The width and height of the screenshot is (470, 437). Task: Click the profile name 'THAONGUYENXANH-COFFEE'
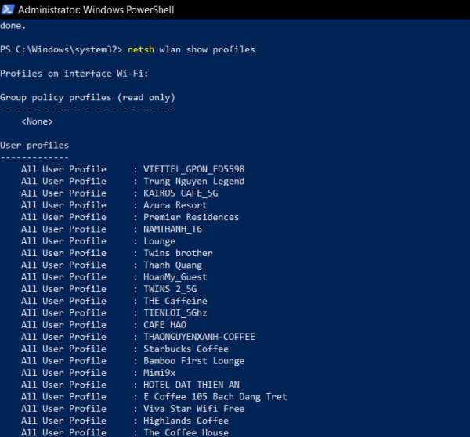pyautogui.click(x=199, y=337)
